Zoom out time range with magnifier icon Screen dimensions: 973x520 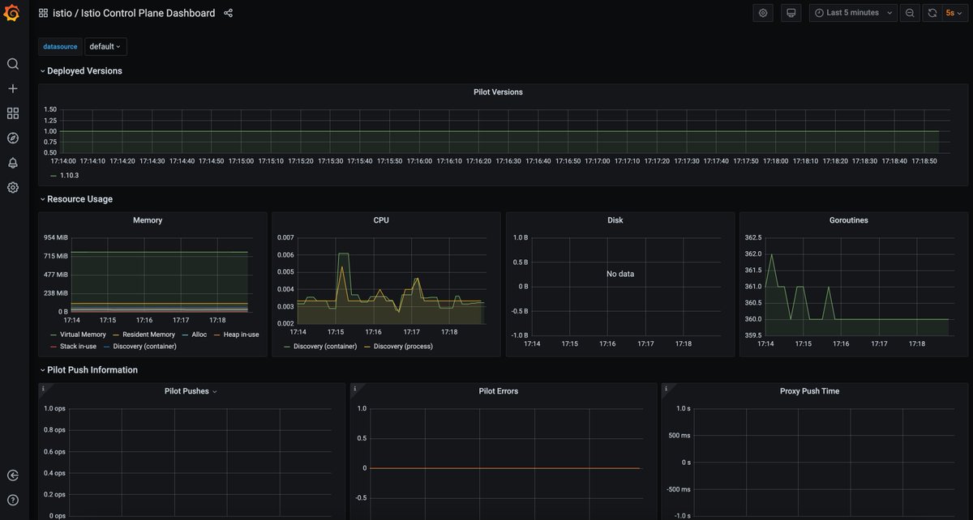click(910, 13)
